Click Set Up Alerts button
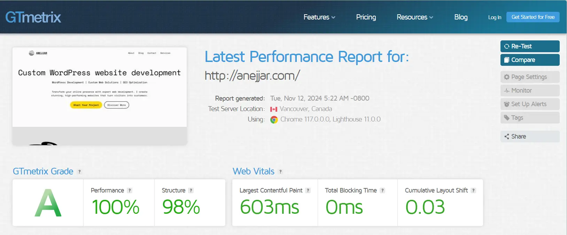The width and height of the screenshot is (567, 235). pos(530,104)
